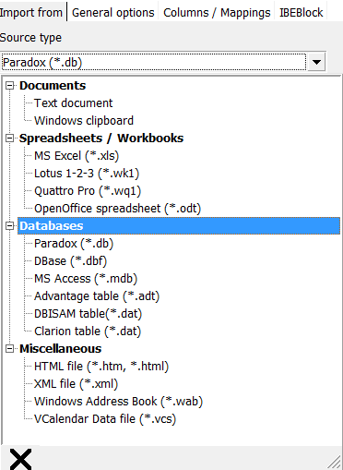Pick Clarion table (*.dat) source
Image resolution: width=343 pixels, height=470 pixels.
click(88, 331)
